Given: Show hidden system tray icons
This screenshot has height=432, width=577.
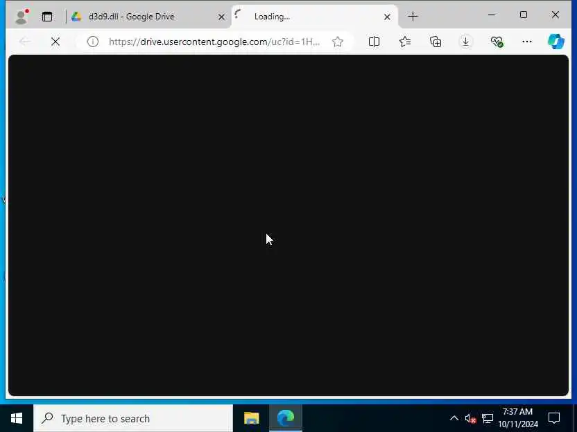Looking at the screenshot, I should (454, 418).
